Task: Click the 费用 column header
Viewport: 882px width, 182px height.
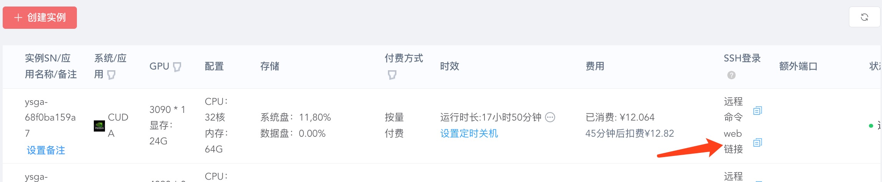Action: pos(594,66)
